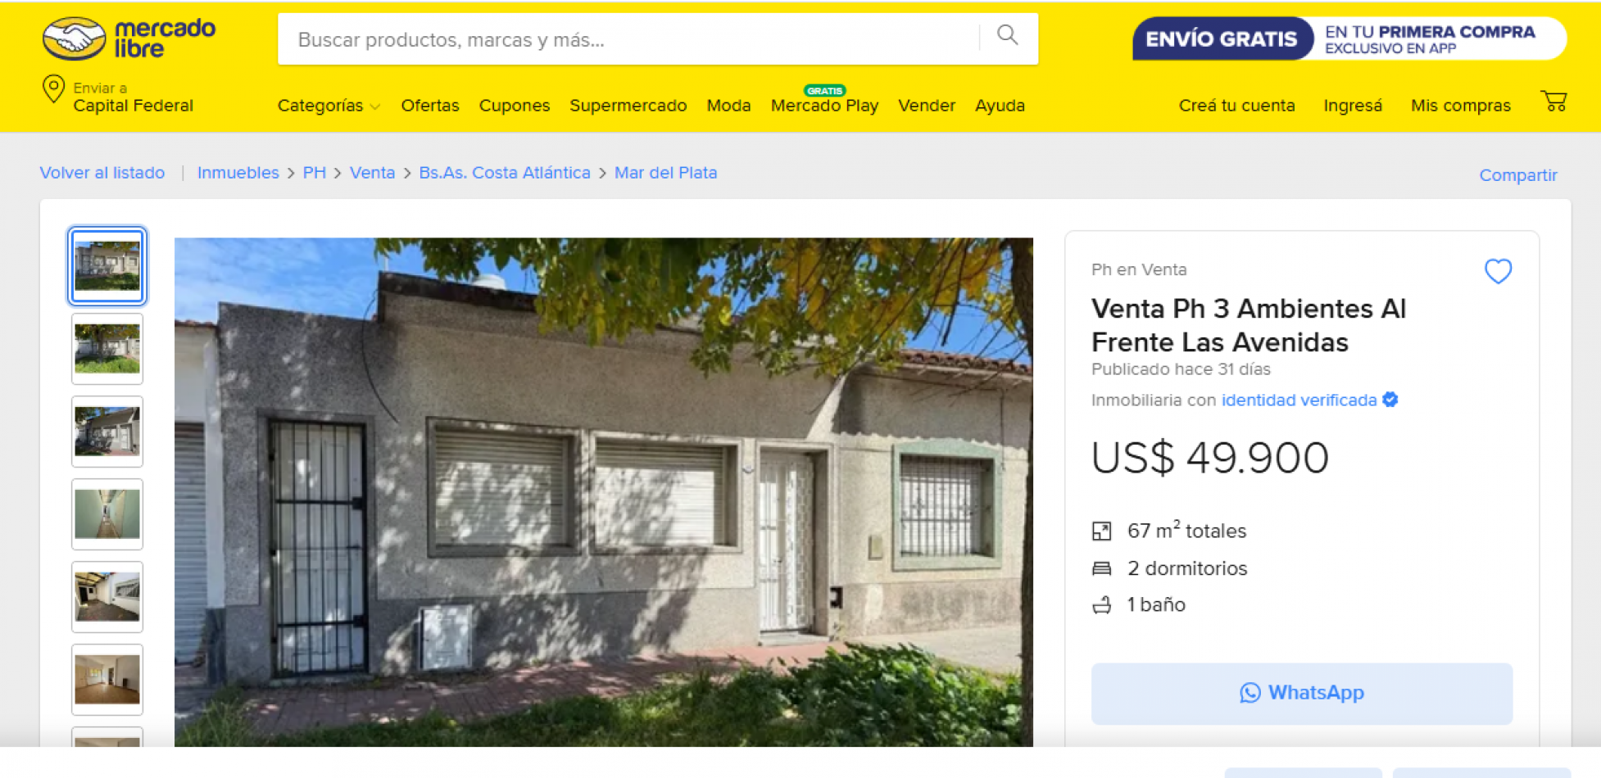
Task: Select the hallway photo thumbnail
Action: [107, 514]
